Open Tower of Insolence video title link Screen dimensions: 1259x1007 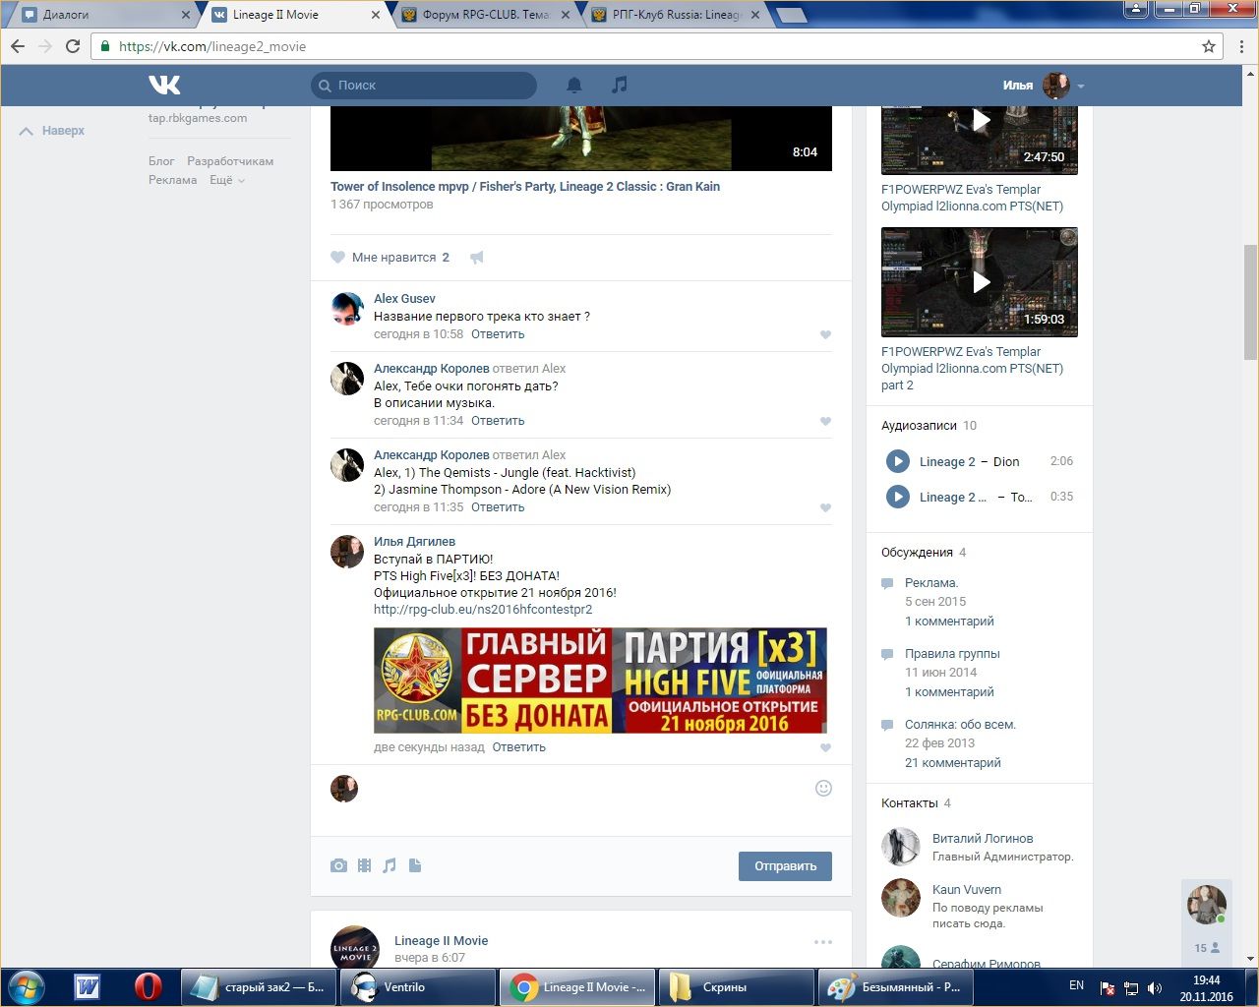pyautogui.click(x=525, y=187)
